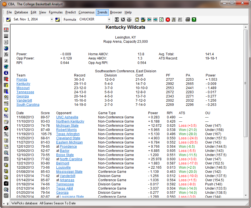Click the RPI sidebar icon
This screenshot has height=208, width=251.
[6, 116]
